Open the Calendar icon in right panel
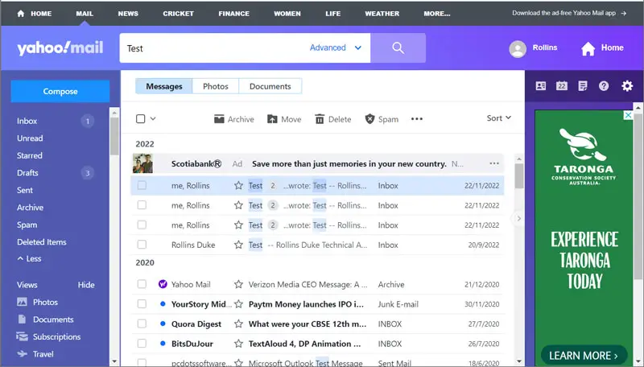This screenshot has width=644, height=367. [562, 86]
